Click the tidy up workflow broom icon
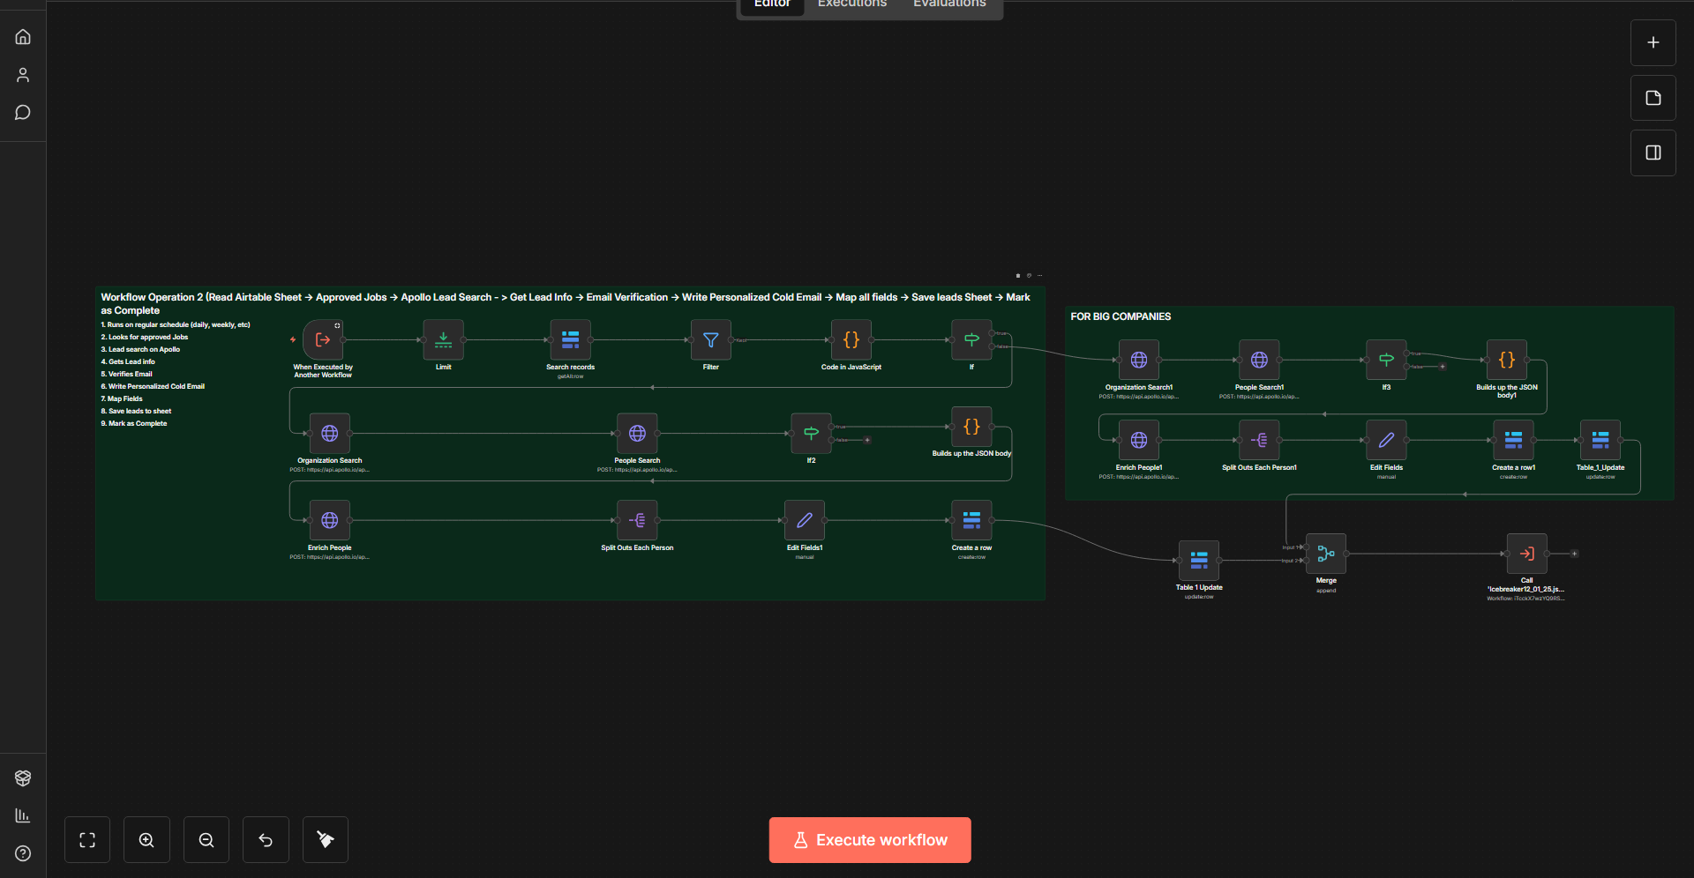1694x878 pixels. pos(326,840)
